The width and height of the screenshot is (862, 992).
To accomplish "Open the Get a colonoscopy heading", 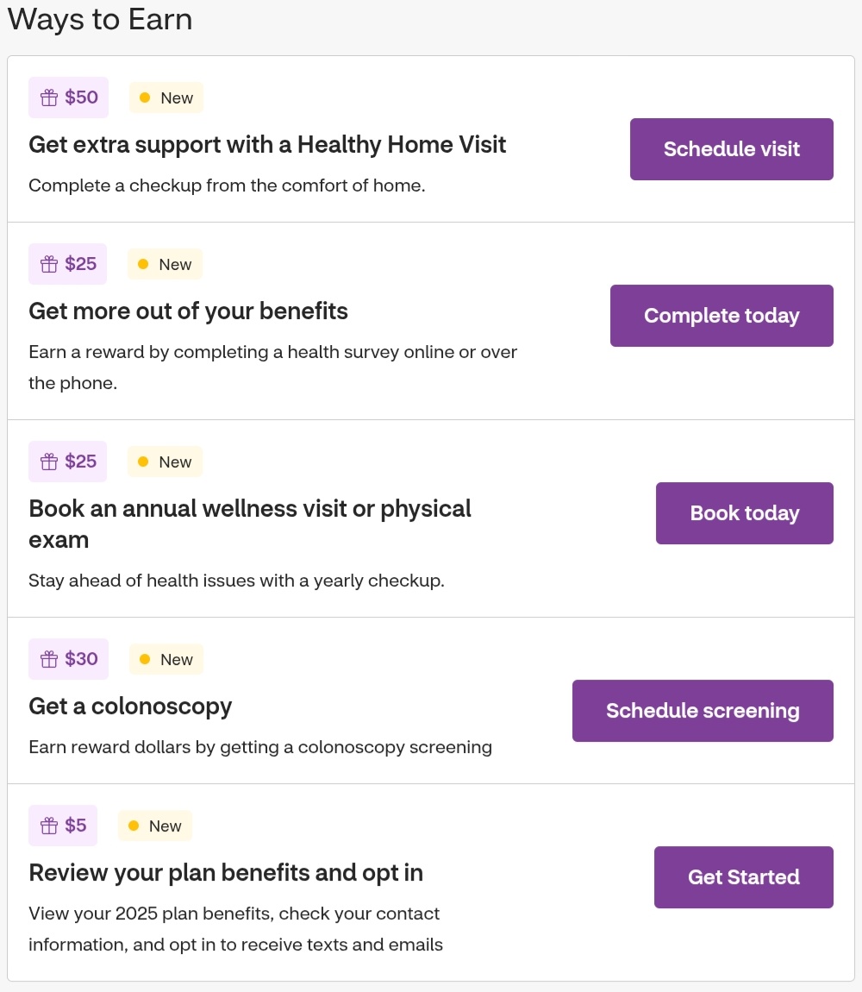I will coord(130,706).
